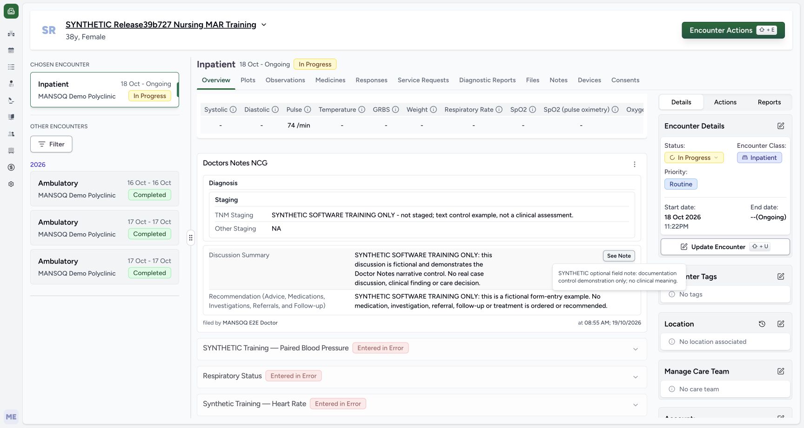Viewport: 804px width, 428px height.
Task: Click the Update Encounter button
Action: coord(725,247)
